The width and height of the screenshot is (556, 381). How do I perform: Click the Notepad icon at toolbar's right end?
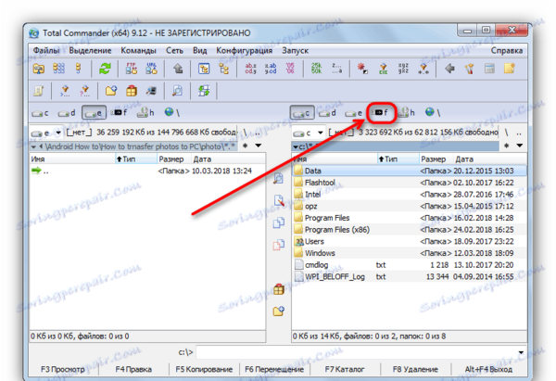point(510,68)
